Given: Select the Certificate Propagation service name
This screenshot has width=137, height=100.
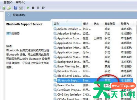Looking at the screenshot, I should coord(69,90).
